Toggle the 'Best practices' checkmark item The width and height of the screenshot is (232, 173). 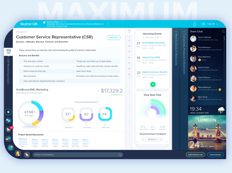pyautogui.click(x=22, y=76)
